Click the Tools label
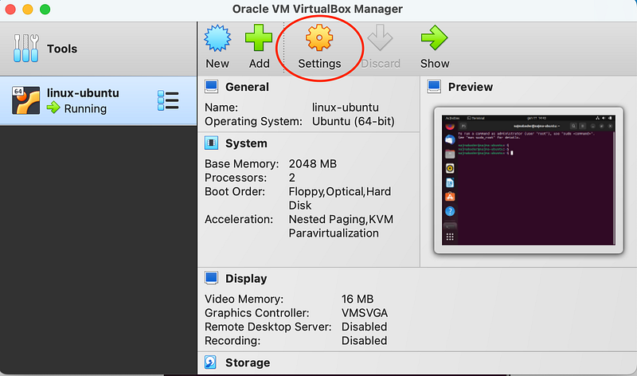Image resolution: width=637 pixels, height=376 pixels. coord(62,49)
